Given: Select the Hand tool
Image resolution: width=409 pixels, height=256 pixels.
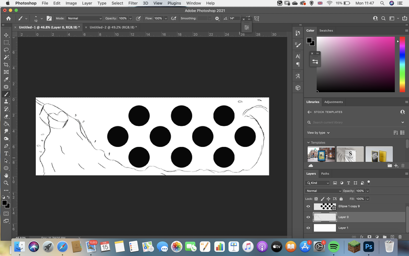Looking at the screenshot, I should point(6,176).
